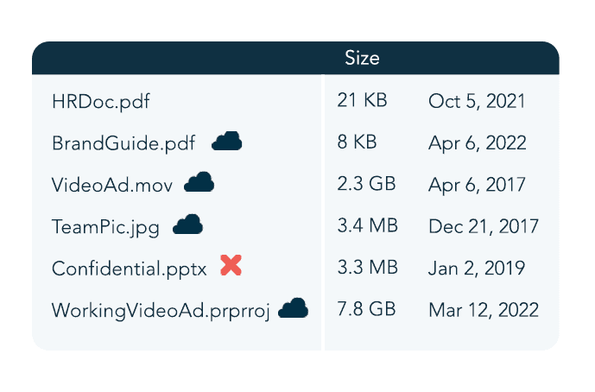Open the WorkingVideoAd.prproj file

(x=161, y=310)
